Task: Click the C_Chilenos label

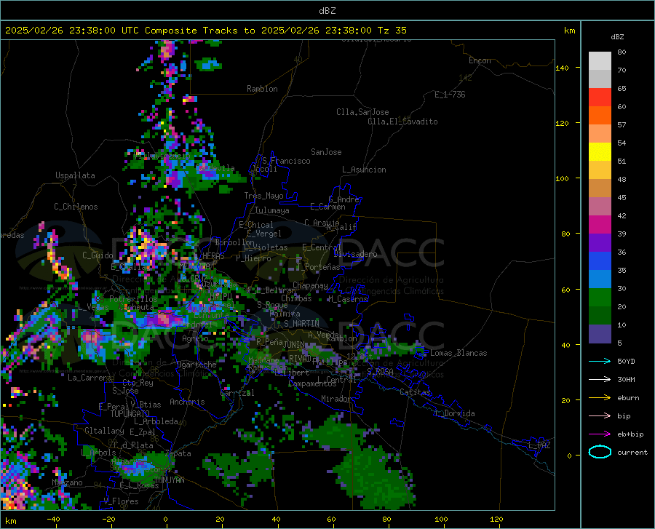Action: (76, 207)
